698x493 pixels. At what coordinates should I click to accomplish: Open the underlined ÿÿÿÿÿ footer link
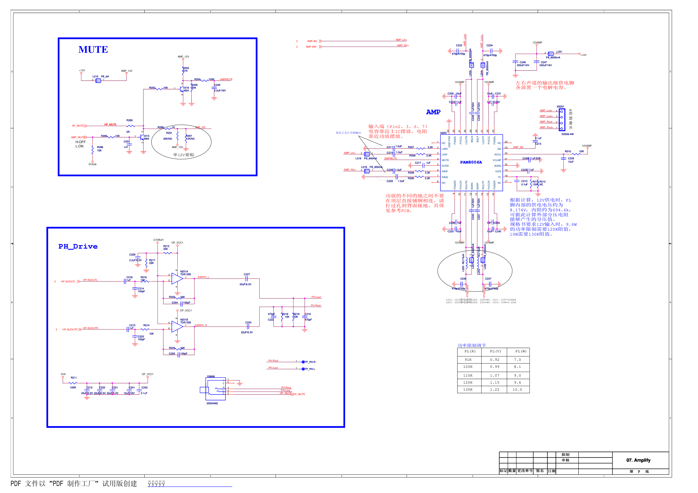(157, 484)
